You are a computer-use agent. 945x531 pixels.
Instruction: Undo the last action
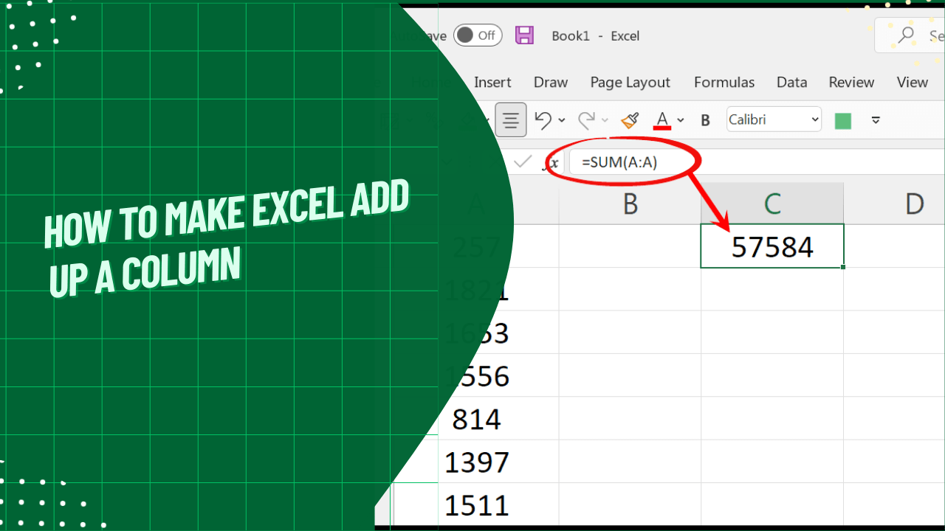click(541, 119)
